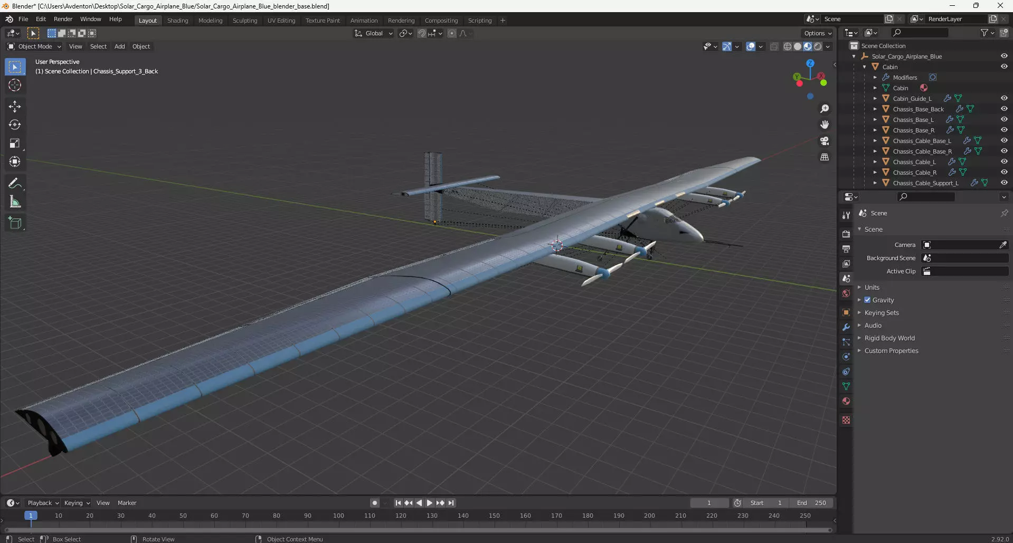Open World properties tab
Image resolution: width=1013 pixels, height=543 pixels.
point(846,293)
